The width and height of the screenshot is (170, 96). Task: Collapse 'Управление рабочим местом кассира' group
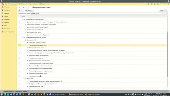click(22, 37)
